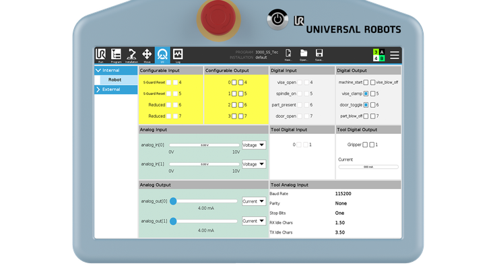
Task: Toggle the machine_start digital output checkbox
Action: coord(366,82)
